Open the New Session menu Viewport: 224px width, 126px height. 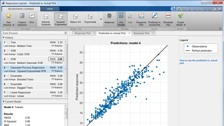pos(8,20)
